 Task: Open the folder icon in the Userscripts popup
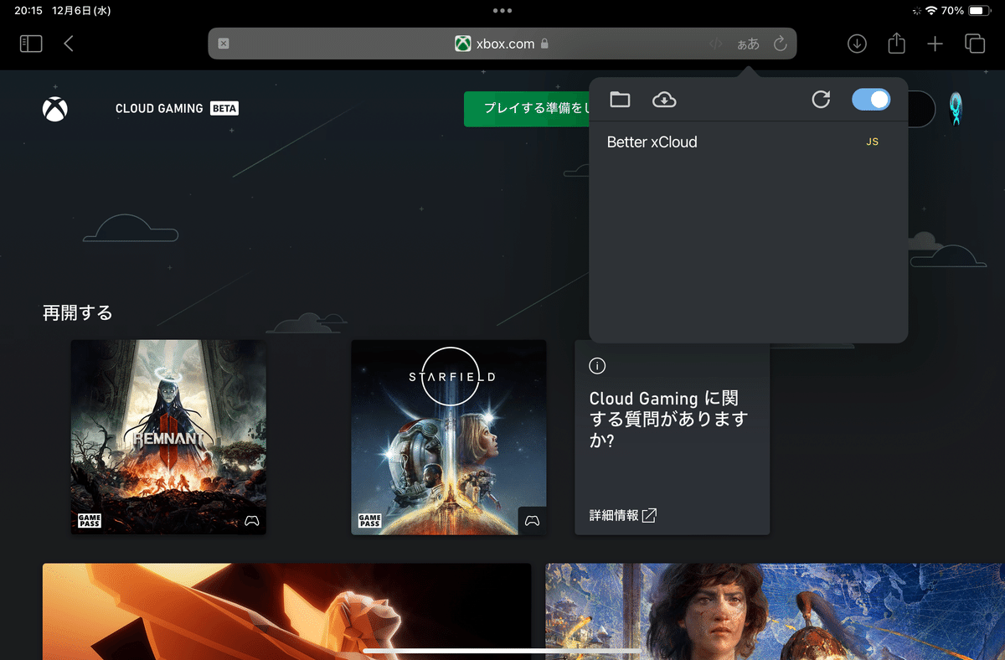click(620, 99)
